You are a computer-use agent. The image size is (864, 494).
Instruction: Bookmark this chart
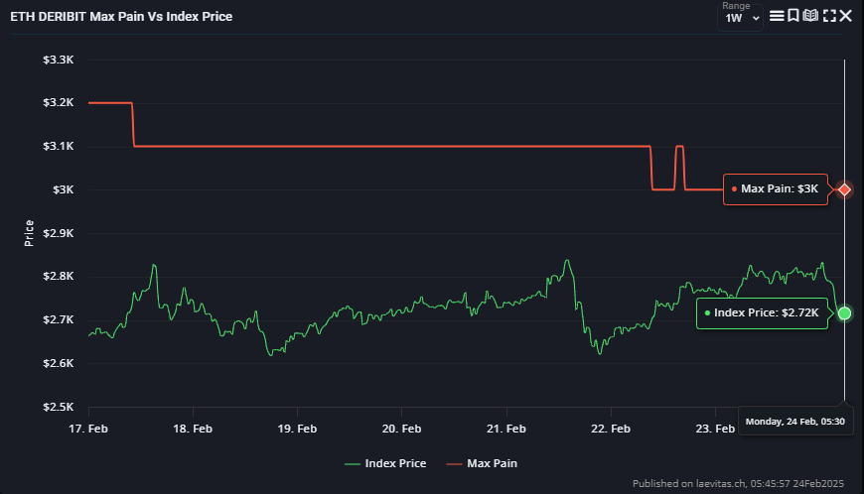[792, 16]
